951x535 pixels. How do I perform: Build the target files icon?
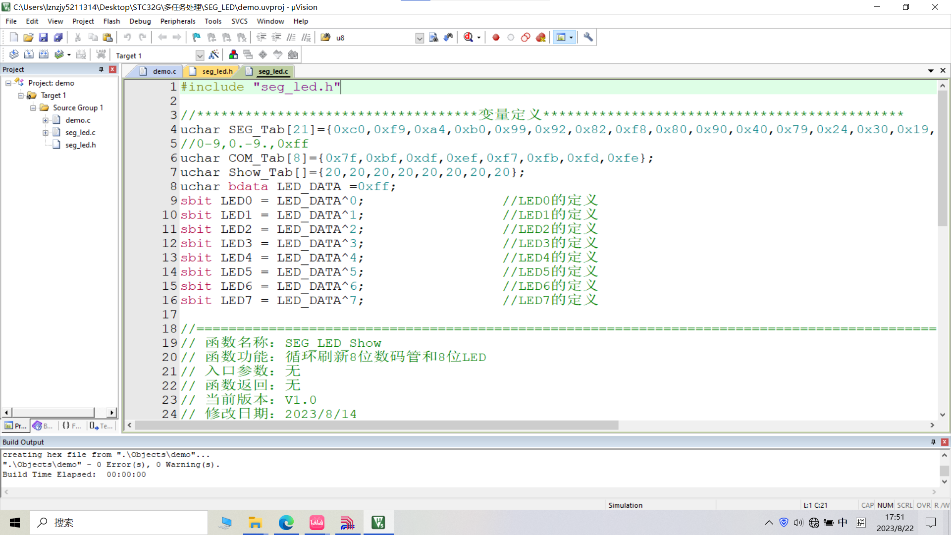pyautogui.click(x=29, y=54)
